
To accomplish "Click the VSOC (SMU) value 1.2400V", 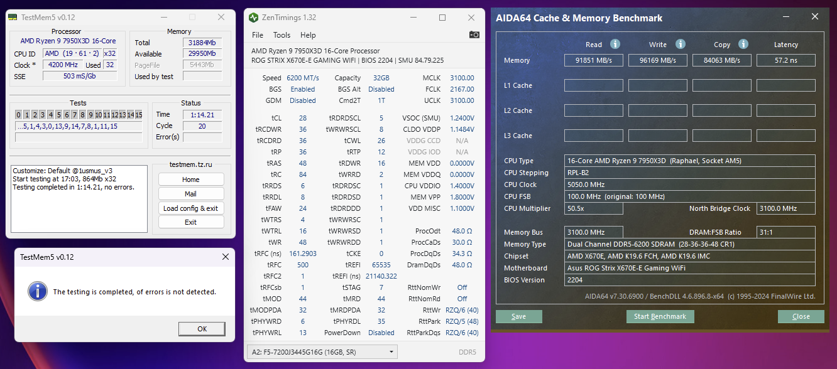I will click(x=462, y=118).
